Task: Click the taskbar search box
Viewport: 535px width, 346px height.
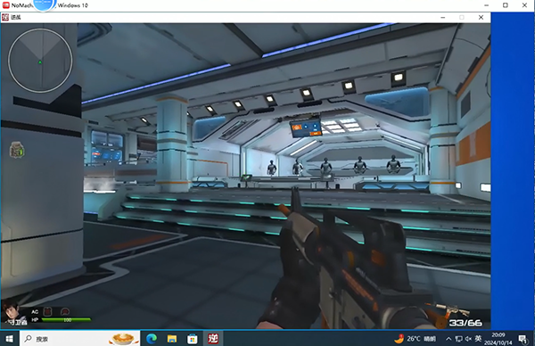Action: coord(80,339)
